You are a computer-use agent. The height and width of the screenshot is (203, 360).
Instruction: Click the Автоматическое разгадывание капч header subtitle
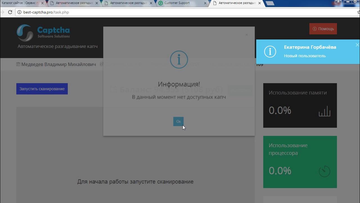click(58, 46)
